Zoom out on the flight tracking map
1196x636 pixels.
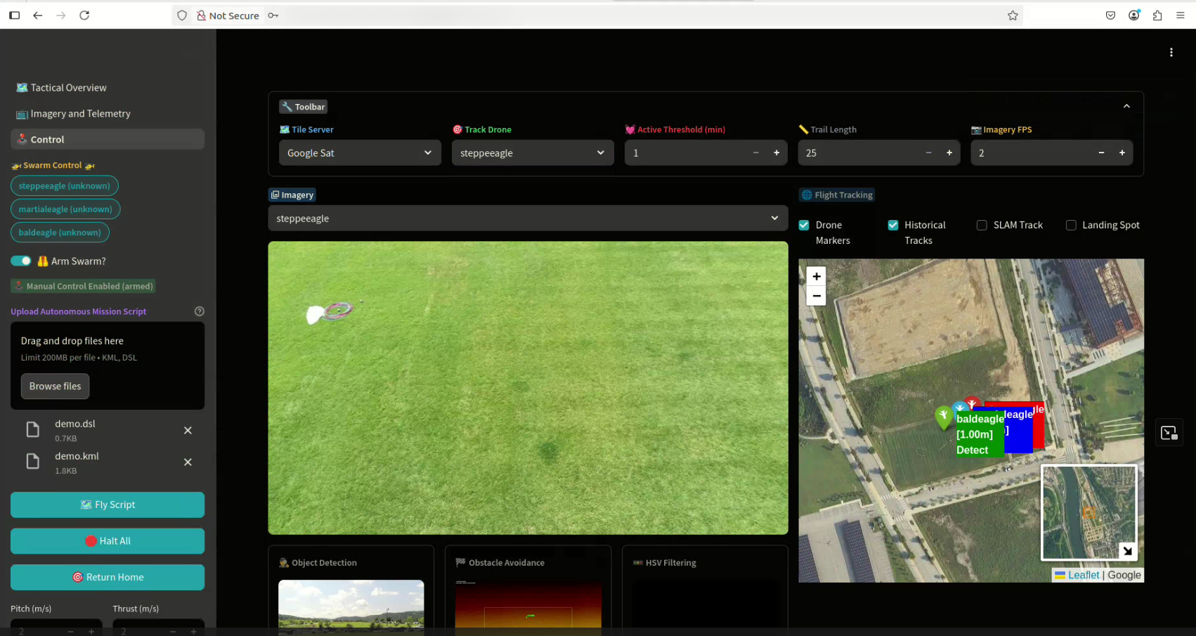pyautogui.click(x=816, y=296)
